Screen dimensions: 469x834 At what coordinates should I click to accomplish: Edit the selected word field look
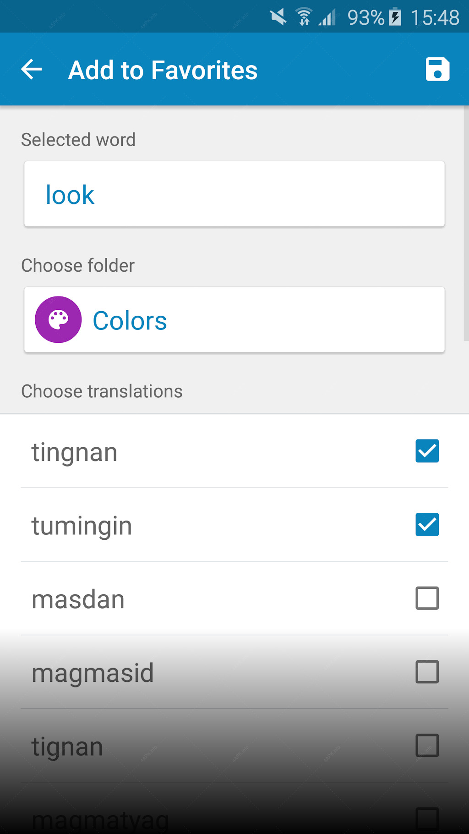coord(234,194)
